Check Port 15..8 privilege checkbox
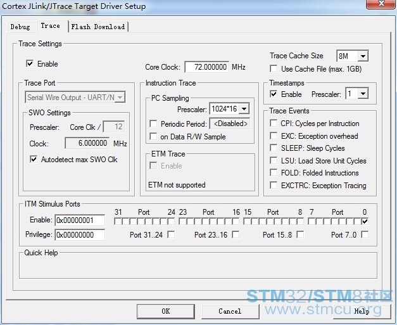This screenshot has width=397, height=325. (x=300, y=234)
